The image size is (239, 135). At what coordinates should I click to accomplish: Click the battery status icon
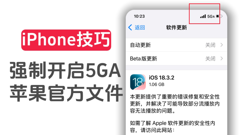tap(219, 16)
